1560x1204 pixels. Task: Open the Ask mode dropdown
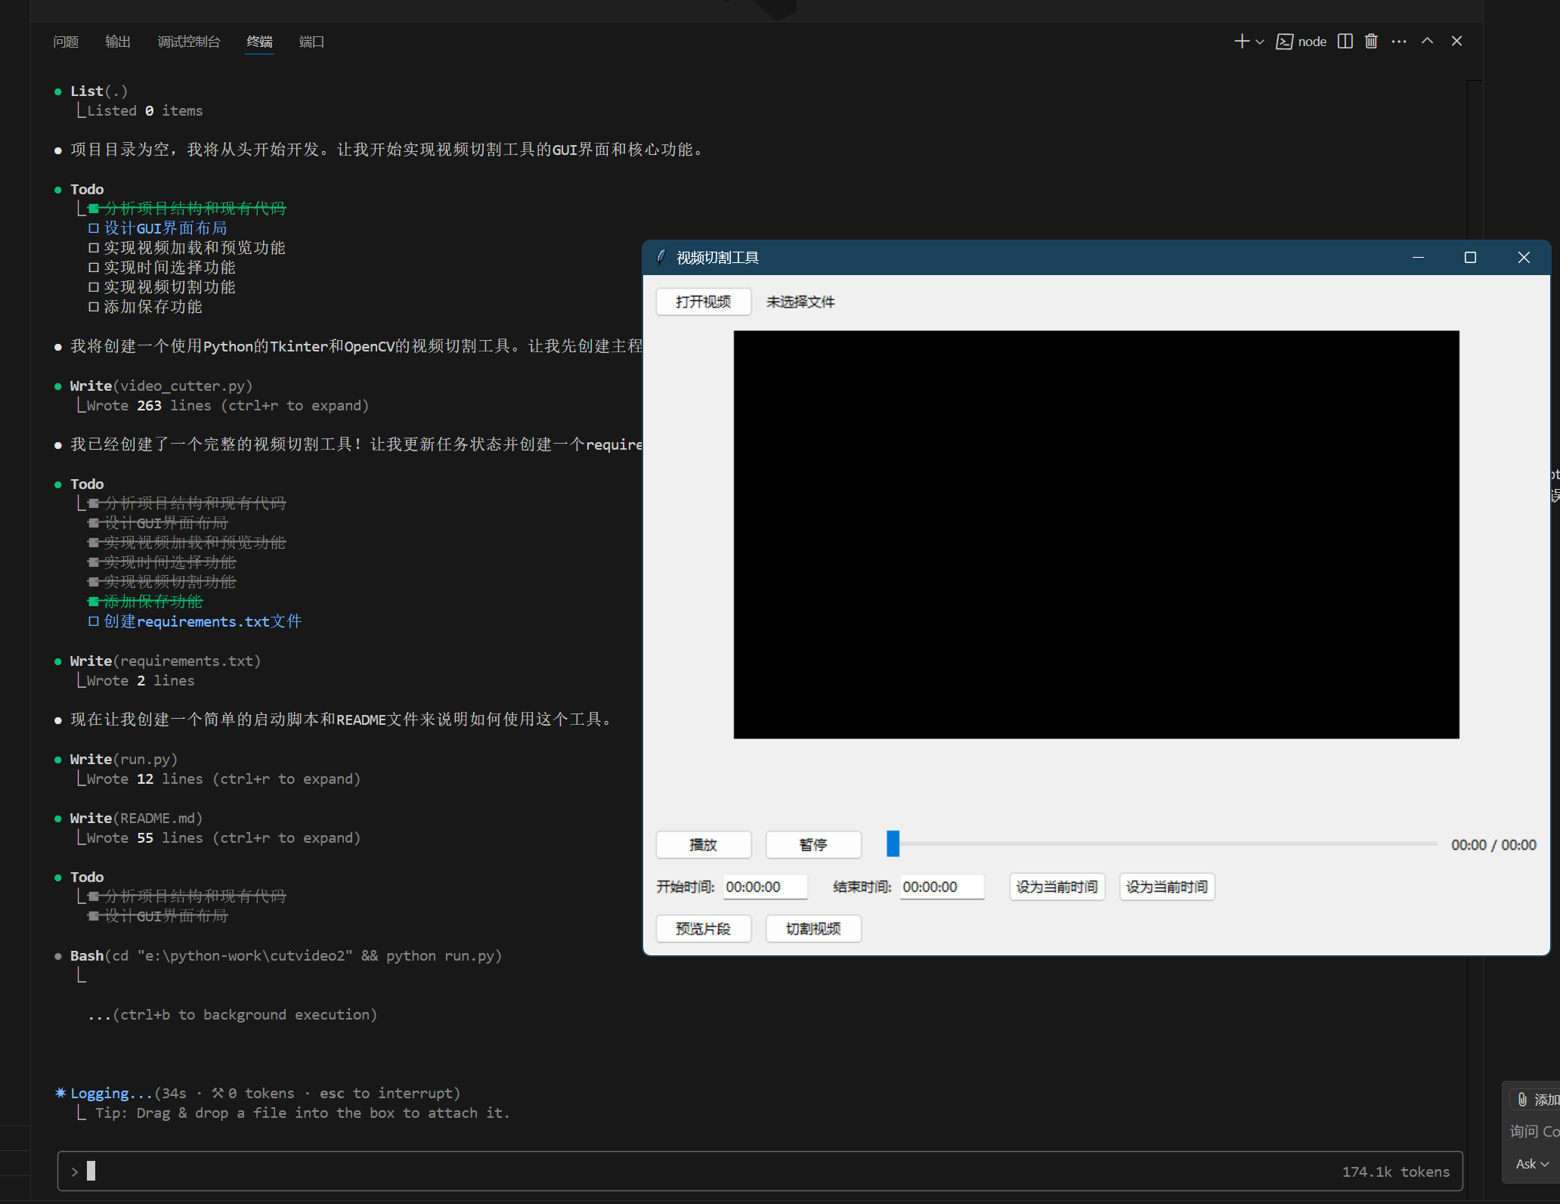[x=1532, y=1164]
